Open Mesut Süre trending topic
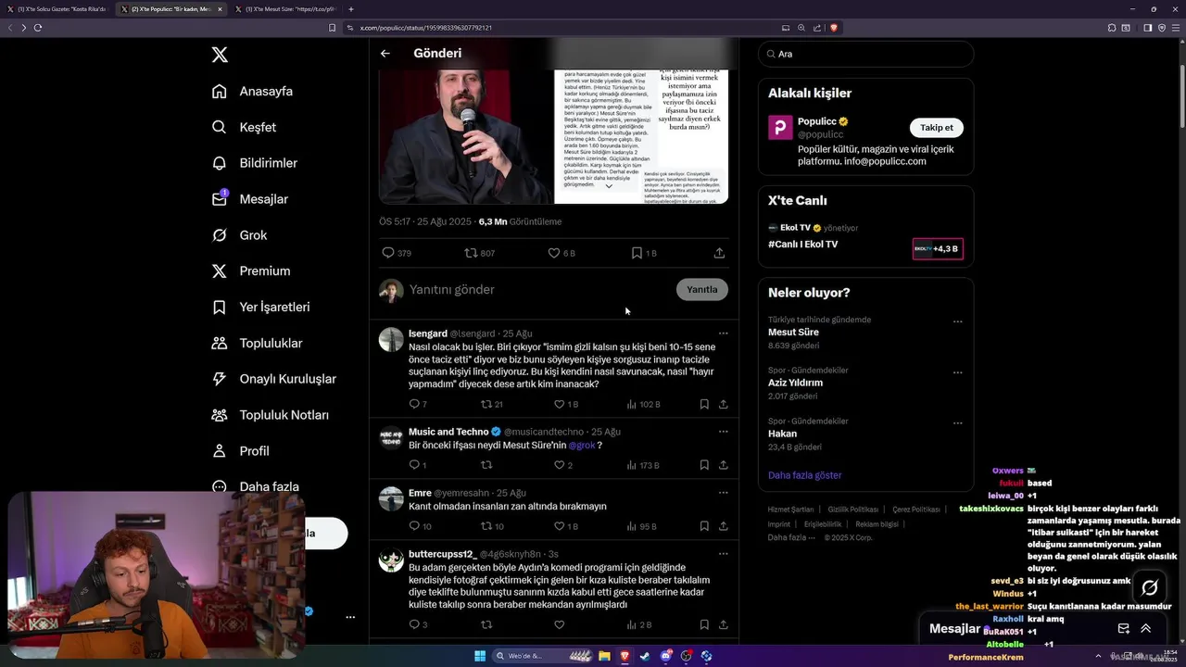 coord(793,333)
